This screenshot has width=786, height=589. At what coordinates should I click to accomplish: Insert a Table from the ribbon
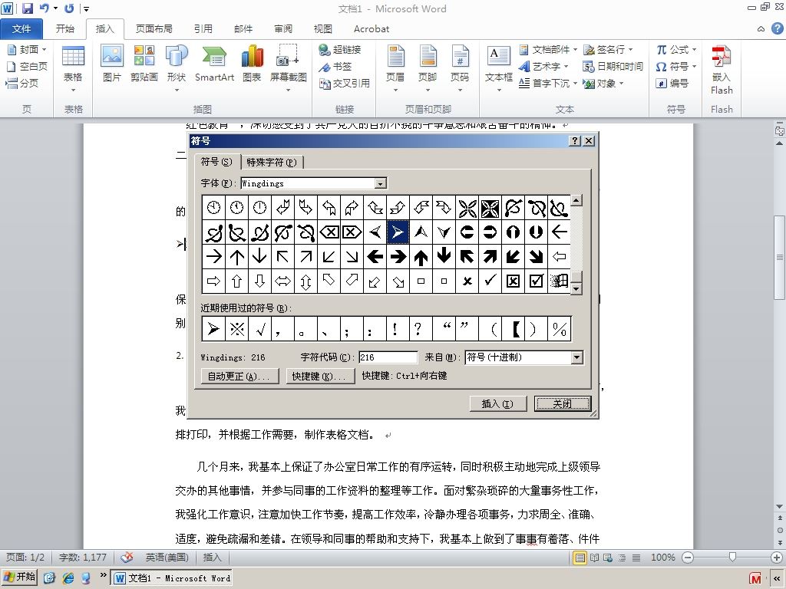click(x=73, y=68)
